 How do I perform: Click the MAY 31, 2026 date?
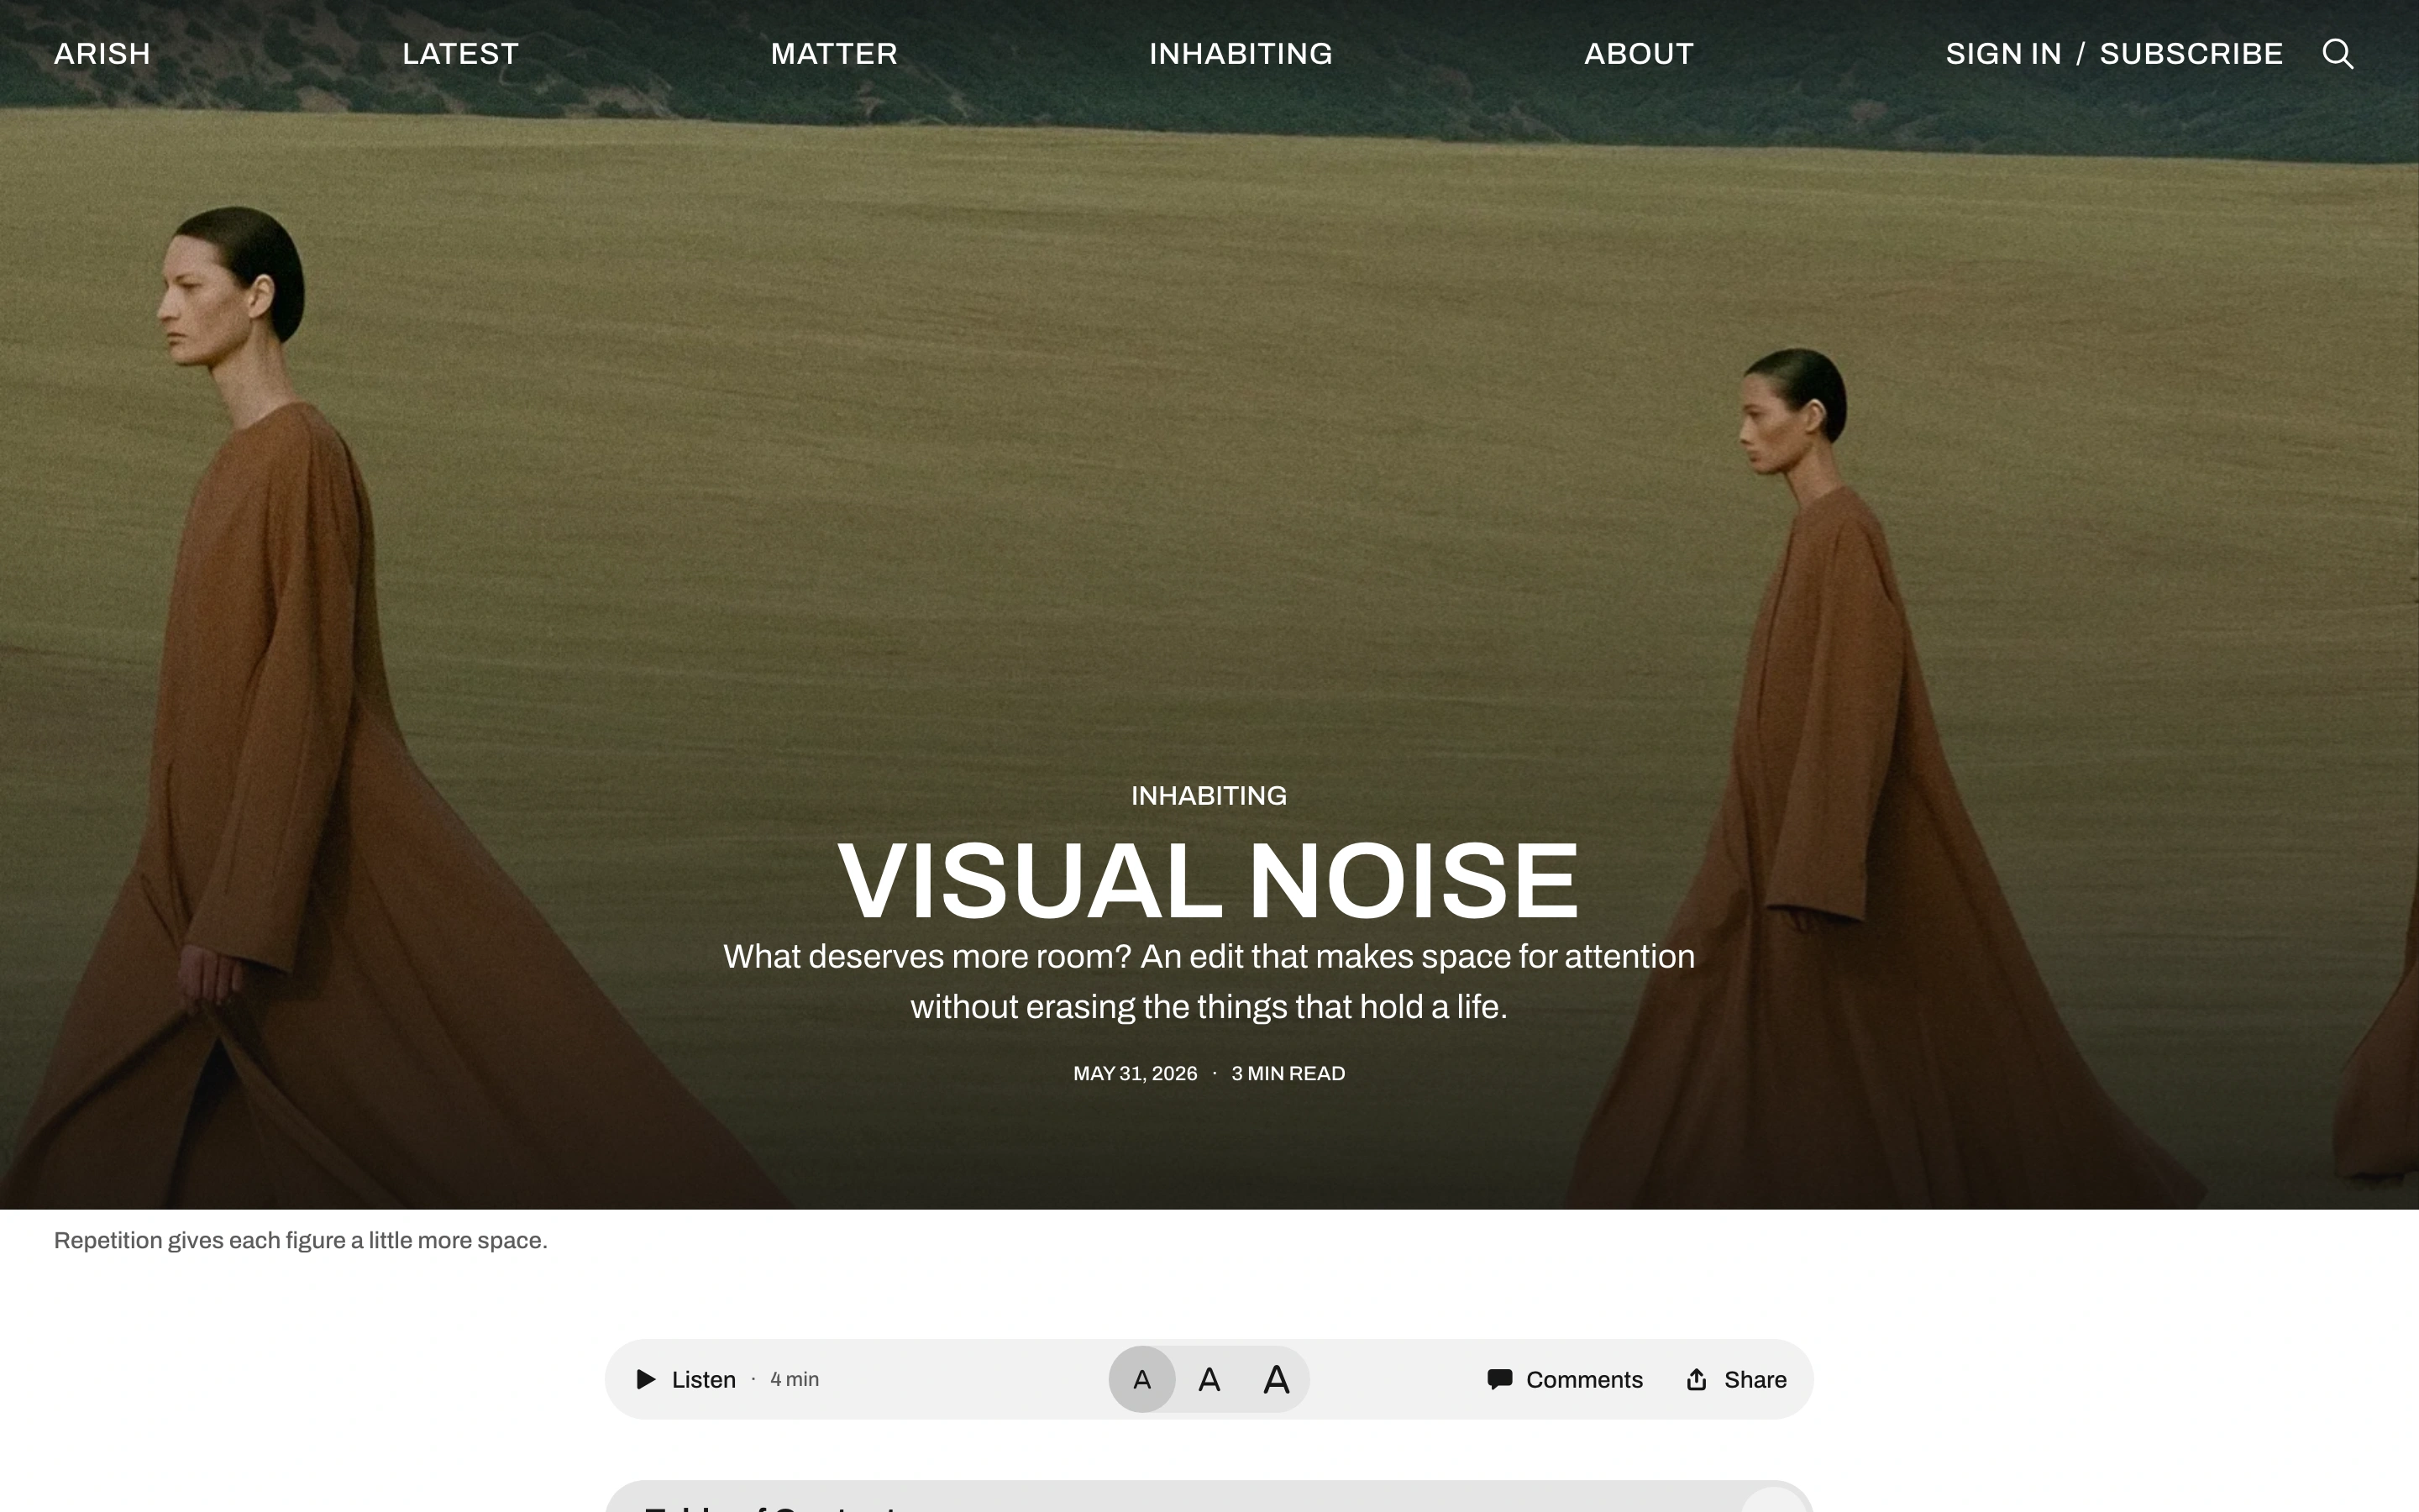point(1135,1074)
